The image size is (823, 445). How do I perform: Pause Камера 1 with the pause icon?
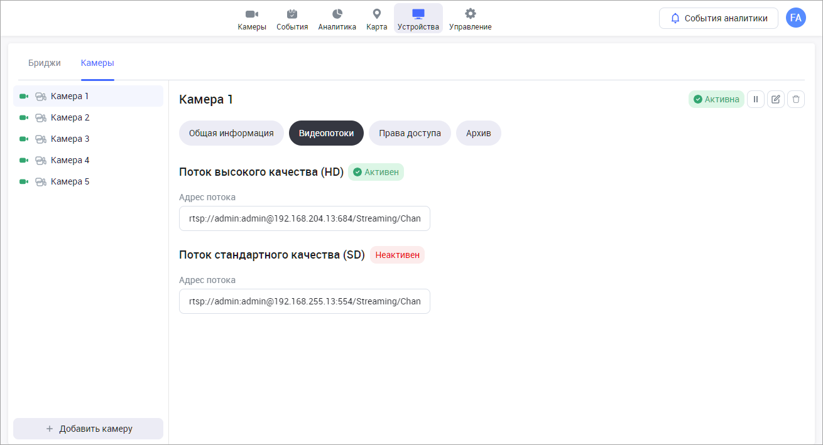[x=756, y=99]
